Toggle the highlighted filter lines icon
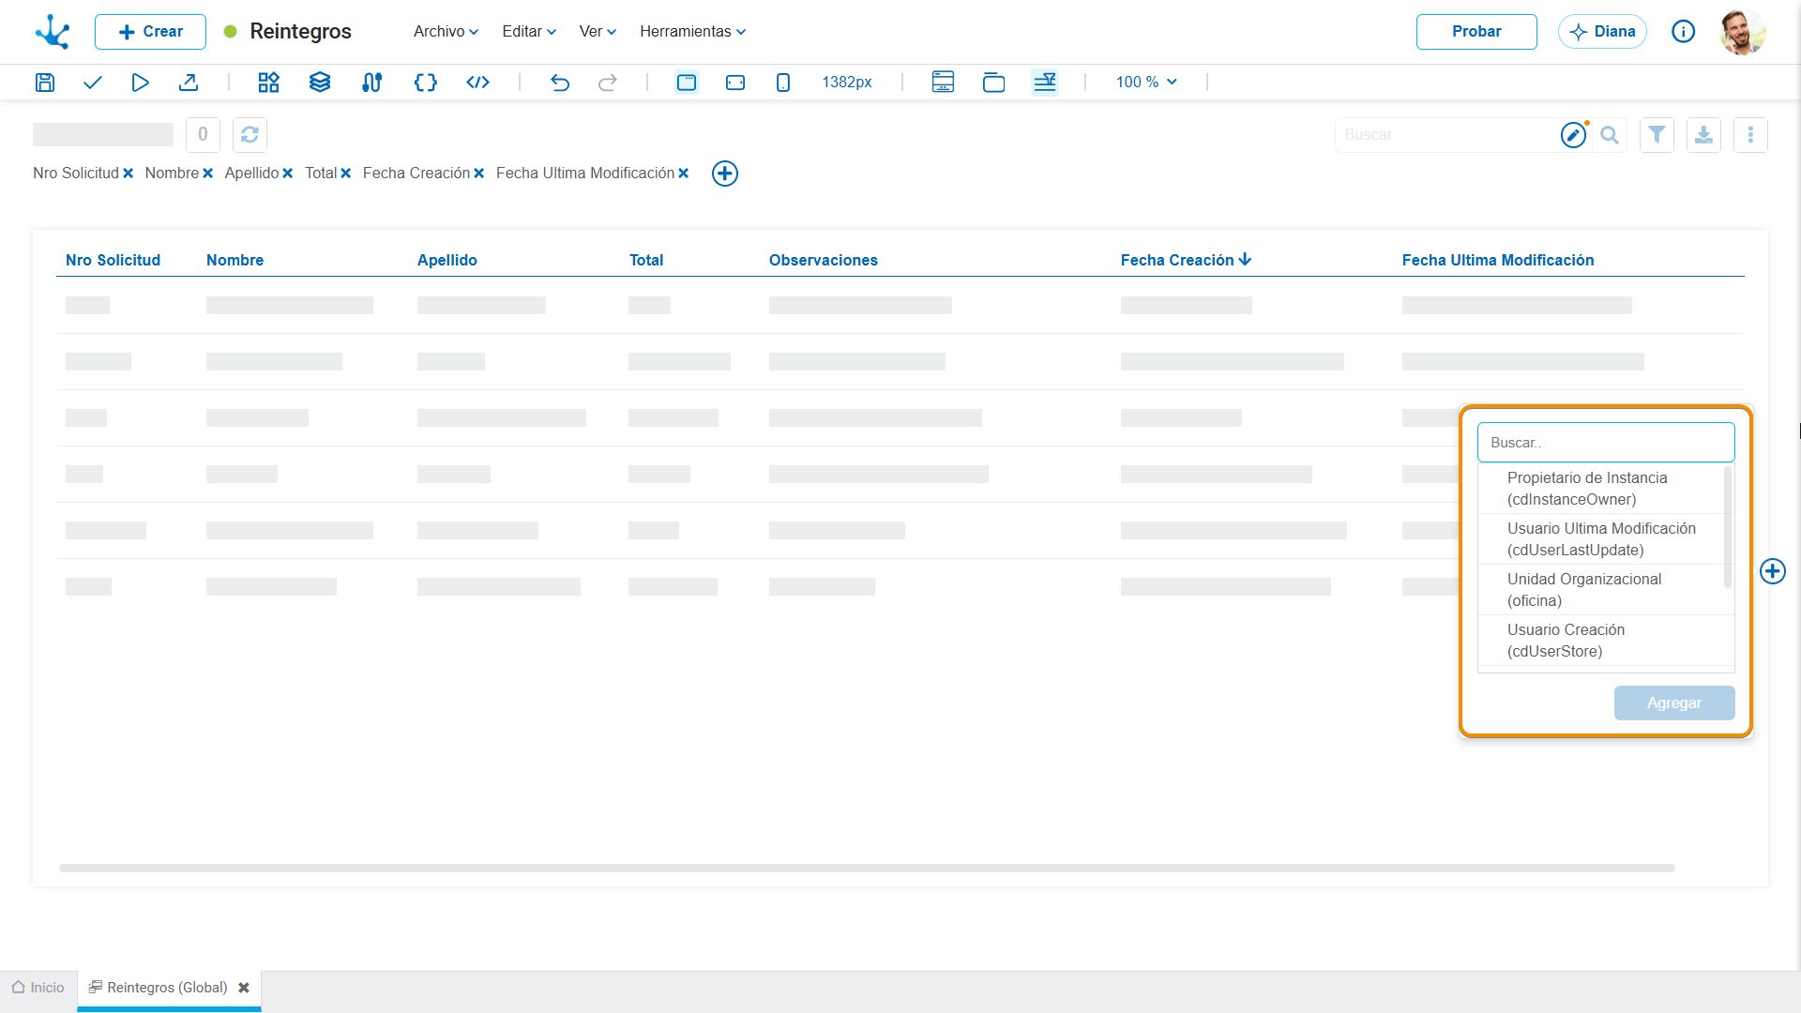The height and width of the screenshot is (1013, 1801). coord(1045,83)
